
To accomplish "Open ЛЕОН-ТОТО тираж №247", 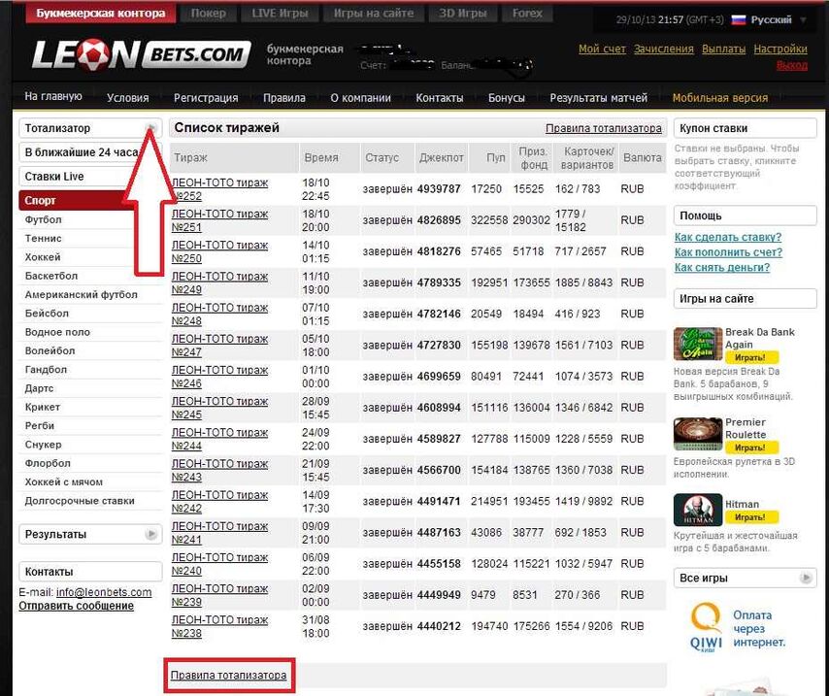I will point(220,346).
